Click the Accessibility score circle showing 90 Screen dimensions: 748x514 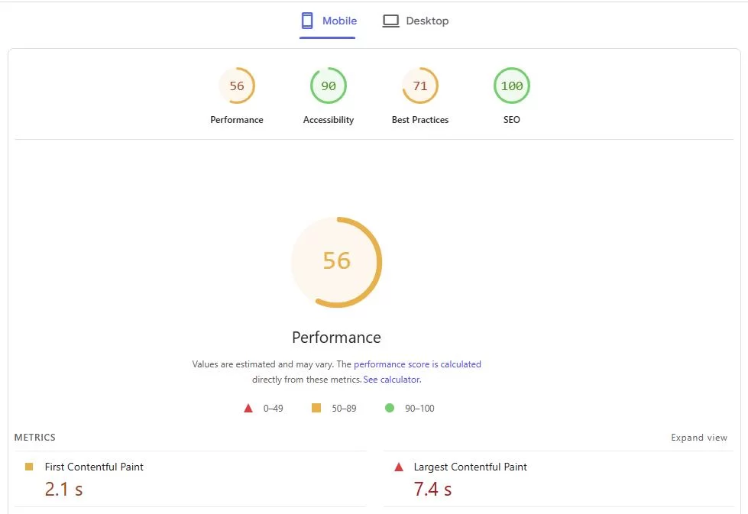(x=328, y=86)
